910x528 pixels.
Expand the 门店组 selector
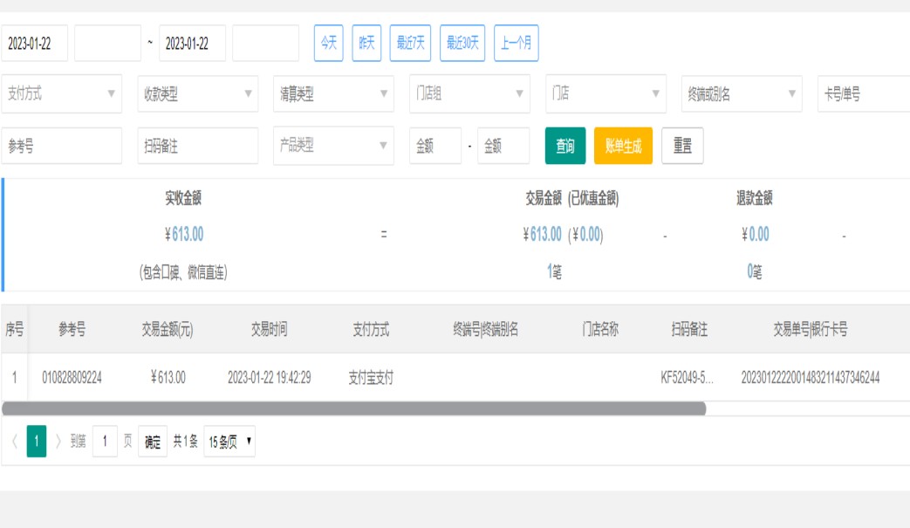pyautogui.click(x=470, y=94)
